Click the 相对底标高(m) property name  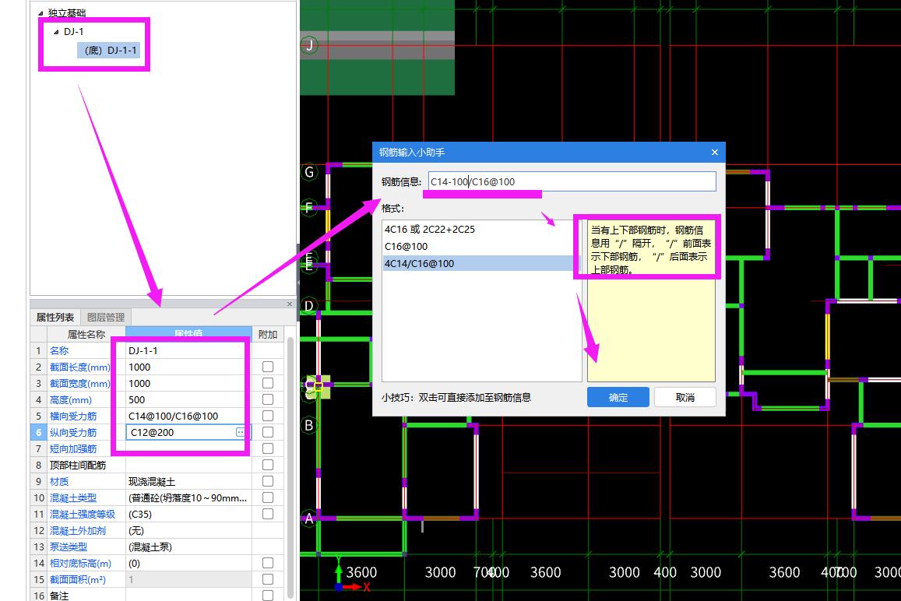point(80,564)
